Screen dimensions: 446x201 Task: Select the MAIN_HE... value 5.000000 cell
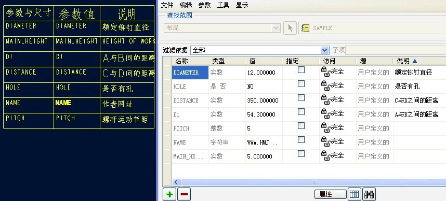point(264,156)
